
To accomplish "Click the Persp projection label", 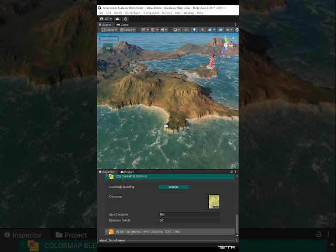I will [x=226, y=57].
